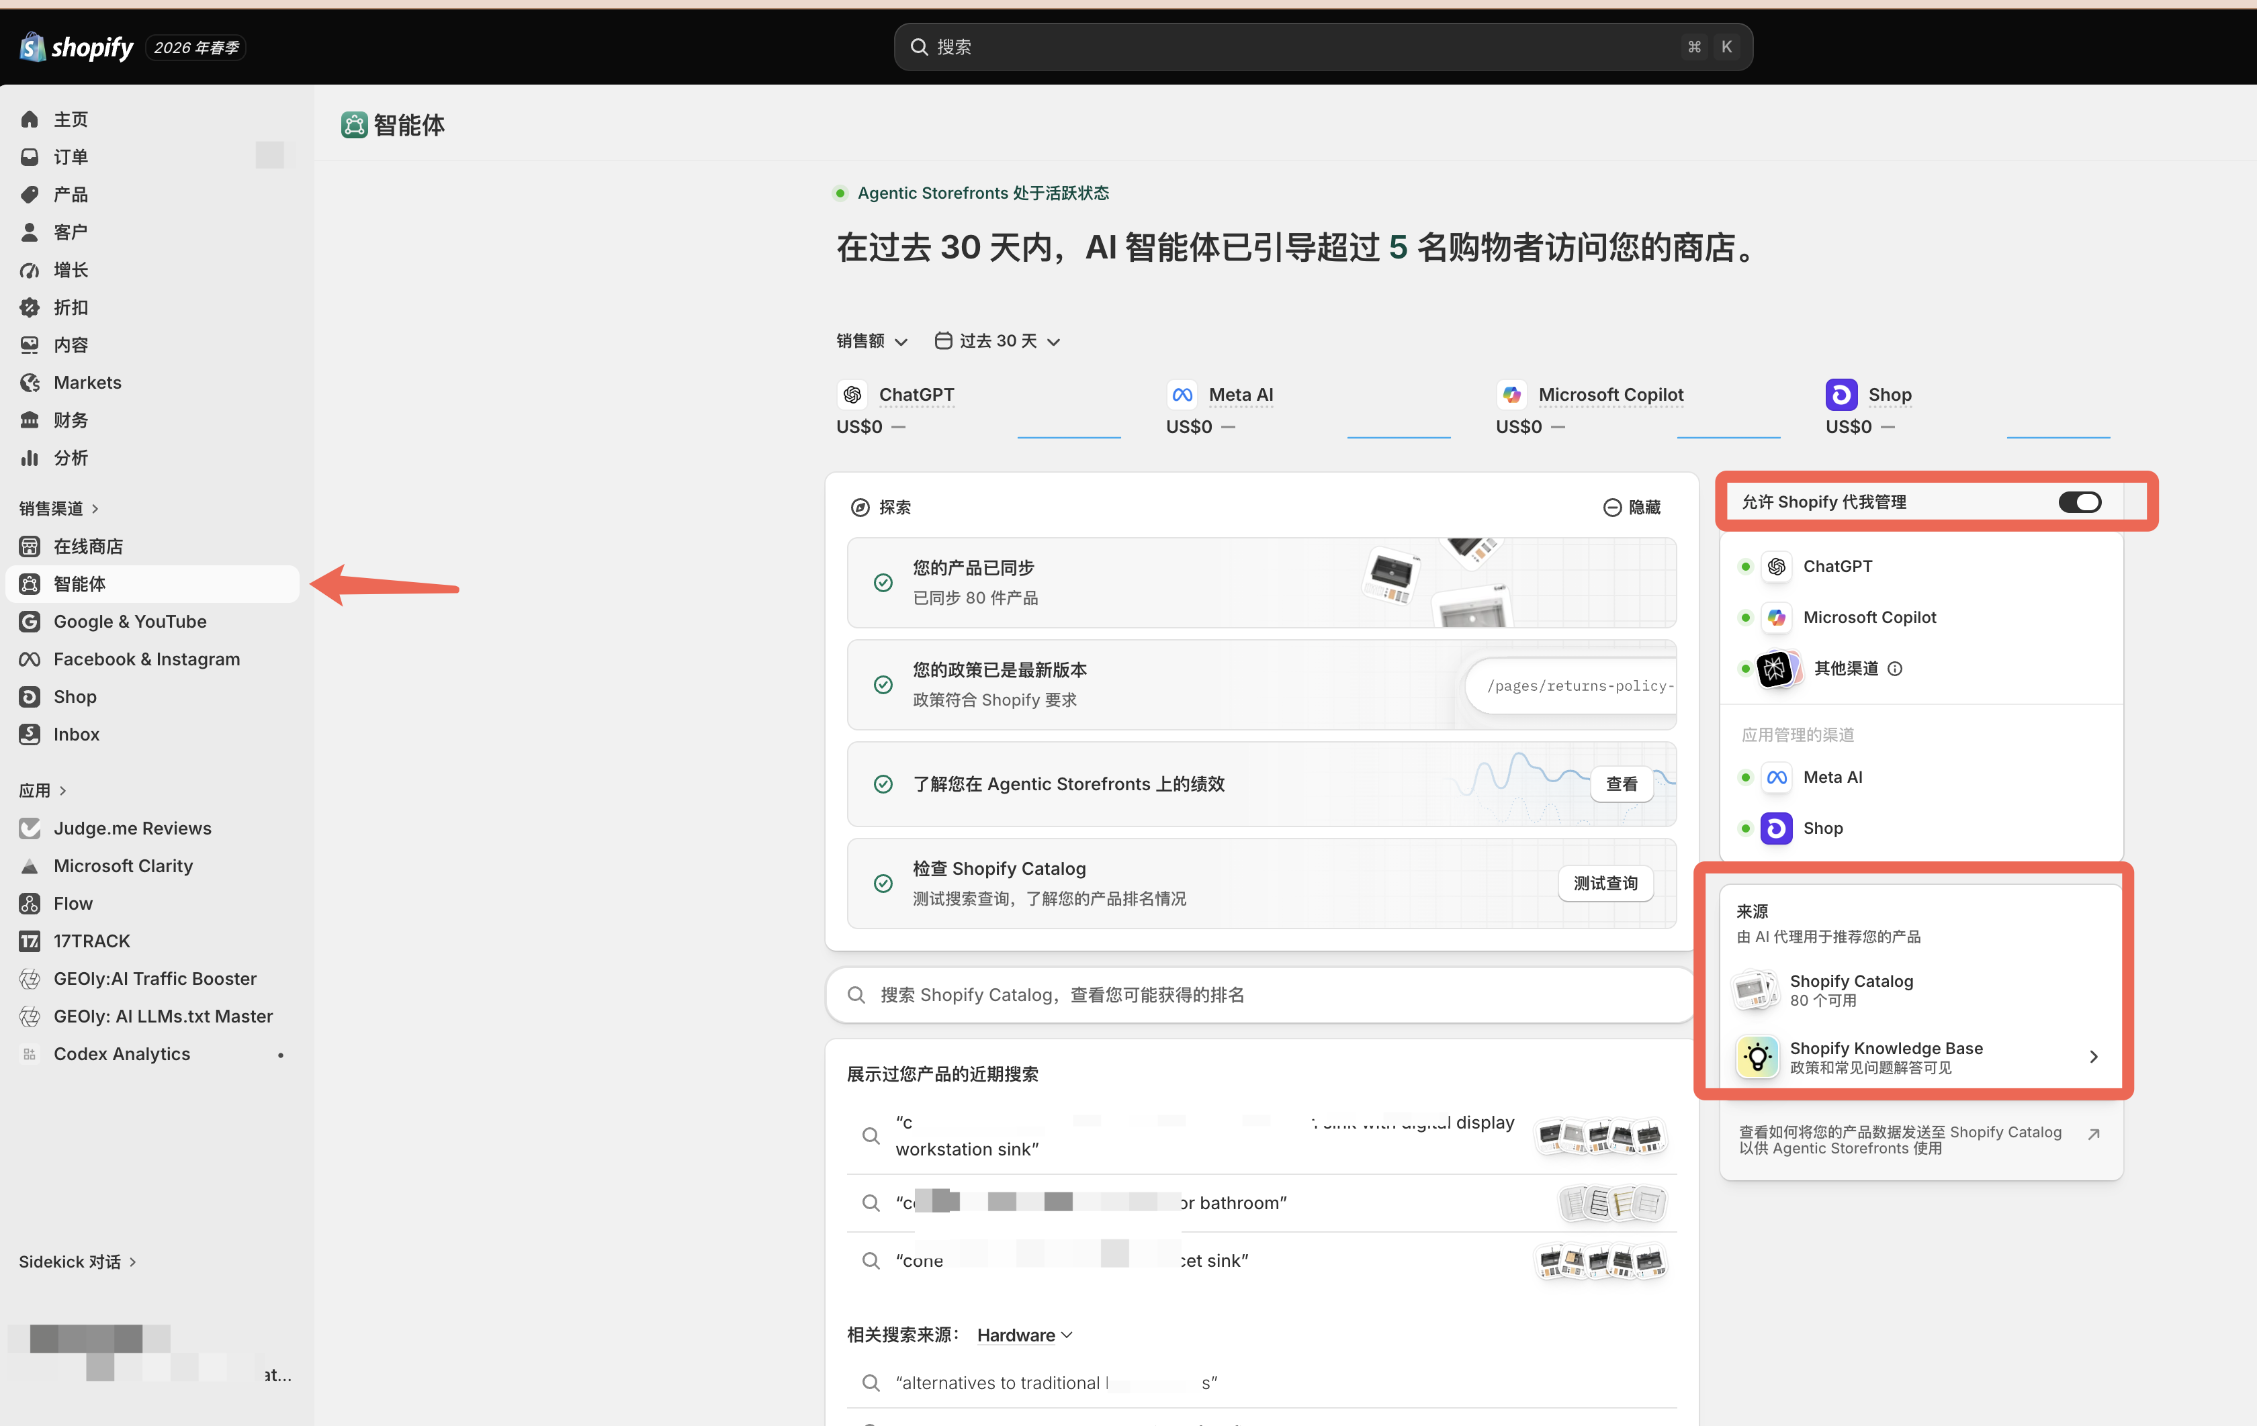Open 财务 finance bank icon
This screenshot has width=2257, height=1426.
[30, 420]
